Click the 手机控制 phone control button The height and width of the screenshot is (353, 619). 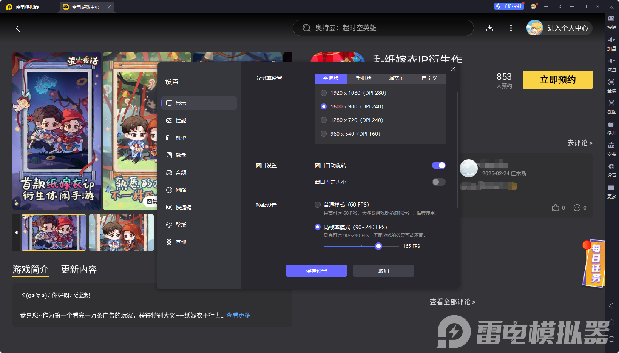coord(509,6)
